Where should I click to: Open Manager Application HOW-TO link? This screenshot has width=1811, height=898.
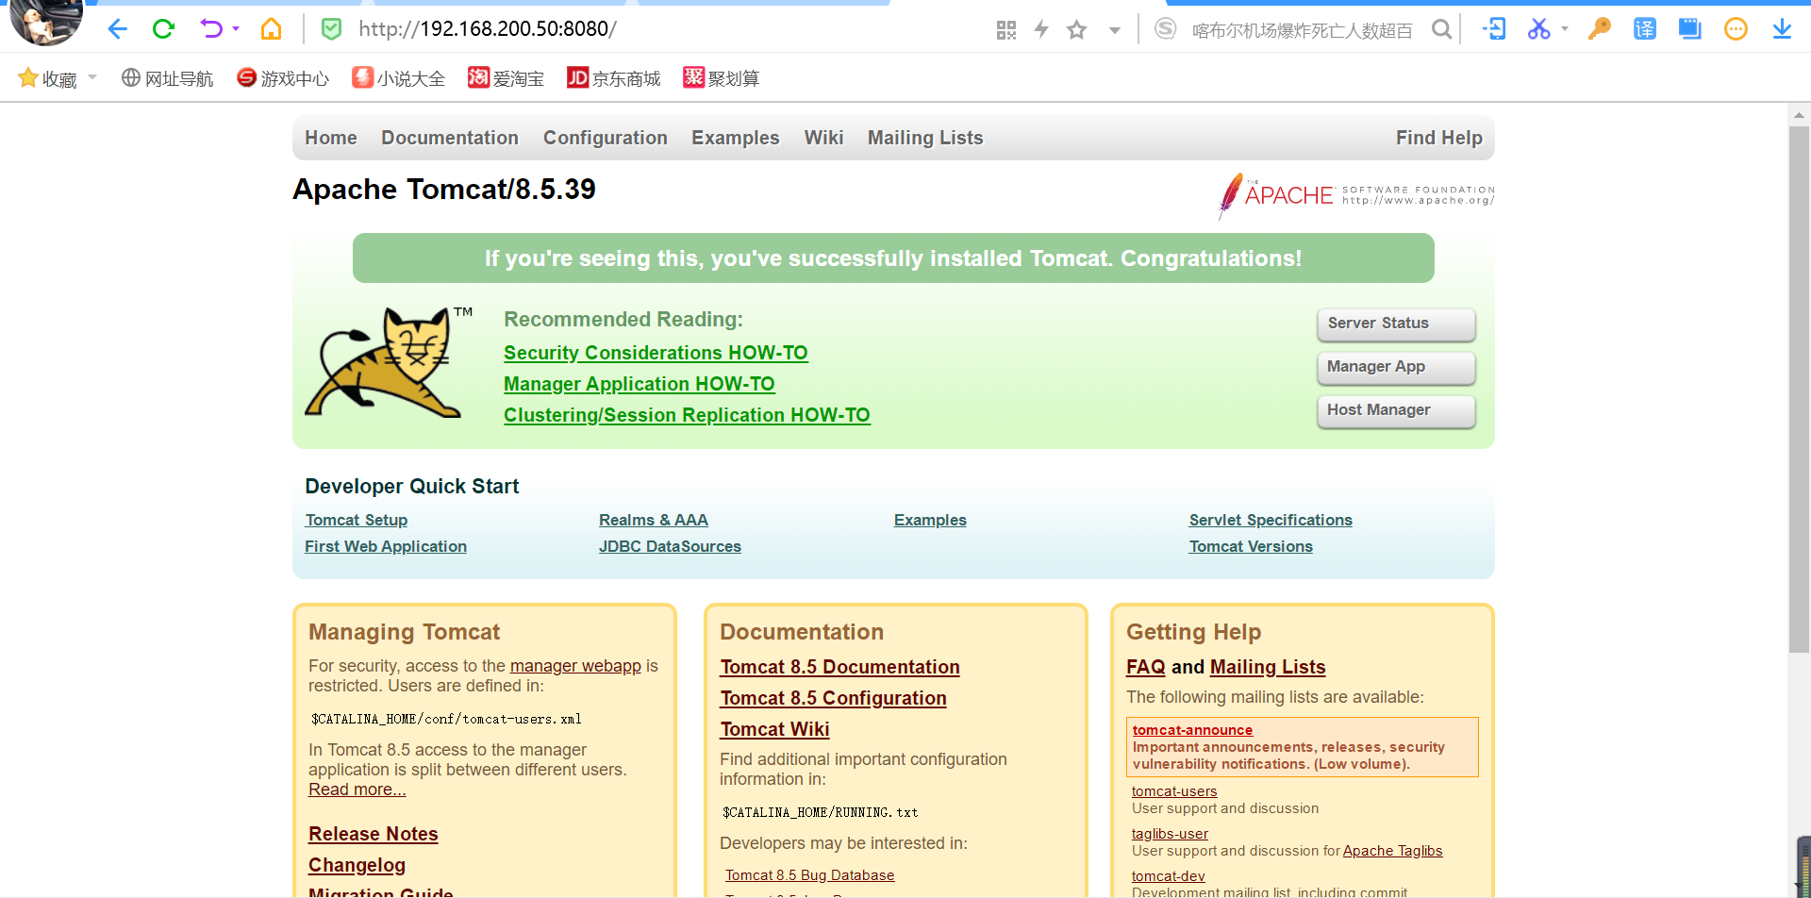tap(640, 384)
